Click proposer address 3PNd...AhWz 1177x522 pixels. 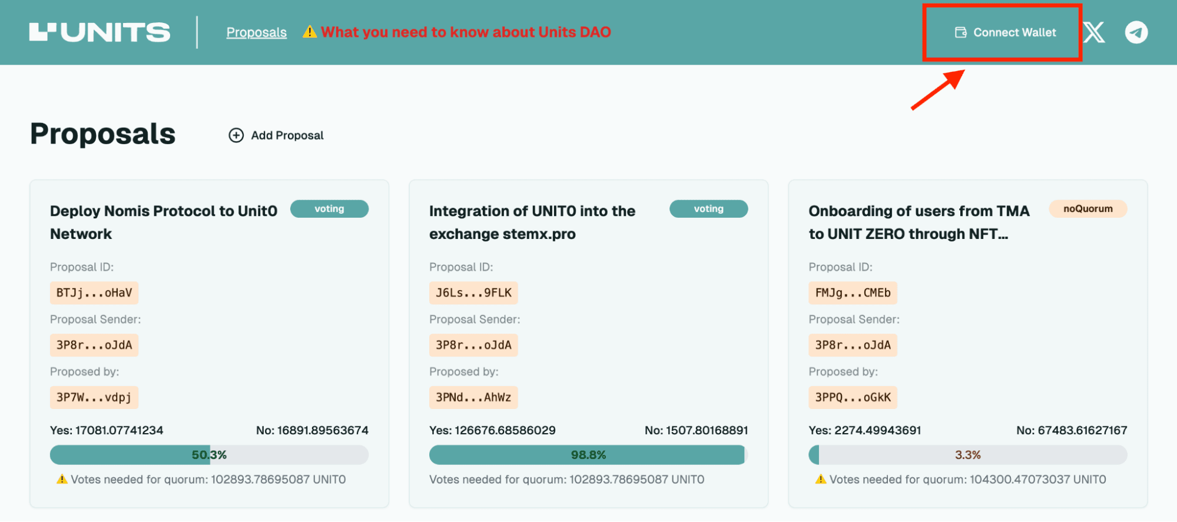[x=473, y=397]
